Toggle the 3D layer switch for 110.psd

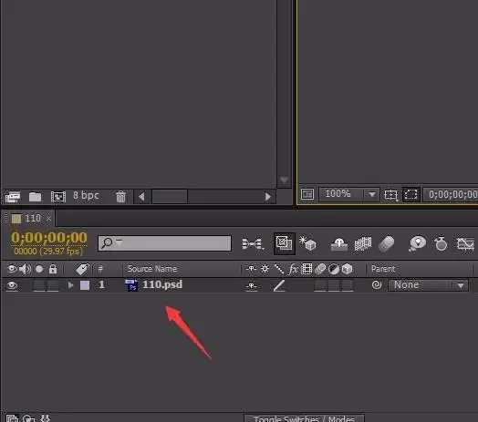point(348,285)
